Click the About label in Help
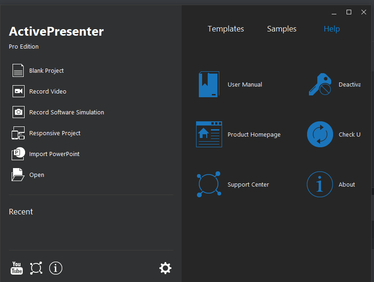Viewport: 374px width, 282px height. (x=347, y=184)
